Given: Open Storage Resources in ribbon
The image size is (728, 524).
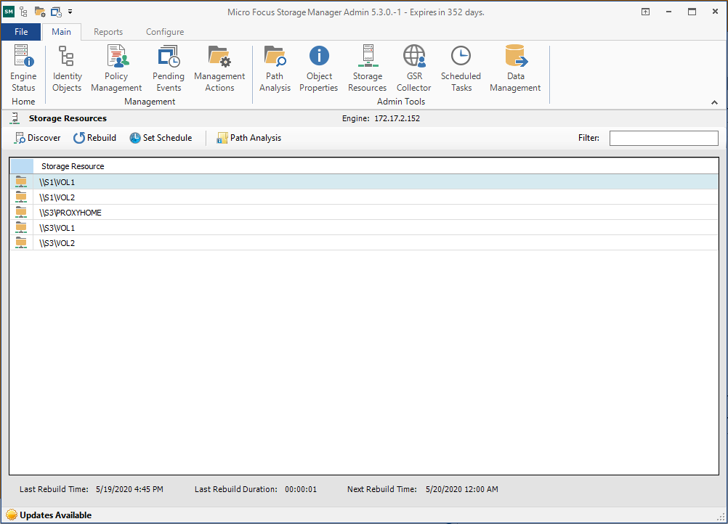Looking at the screenshot, I should click(367, 68).
